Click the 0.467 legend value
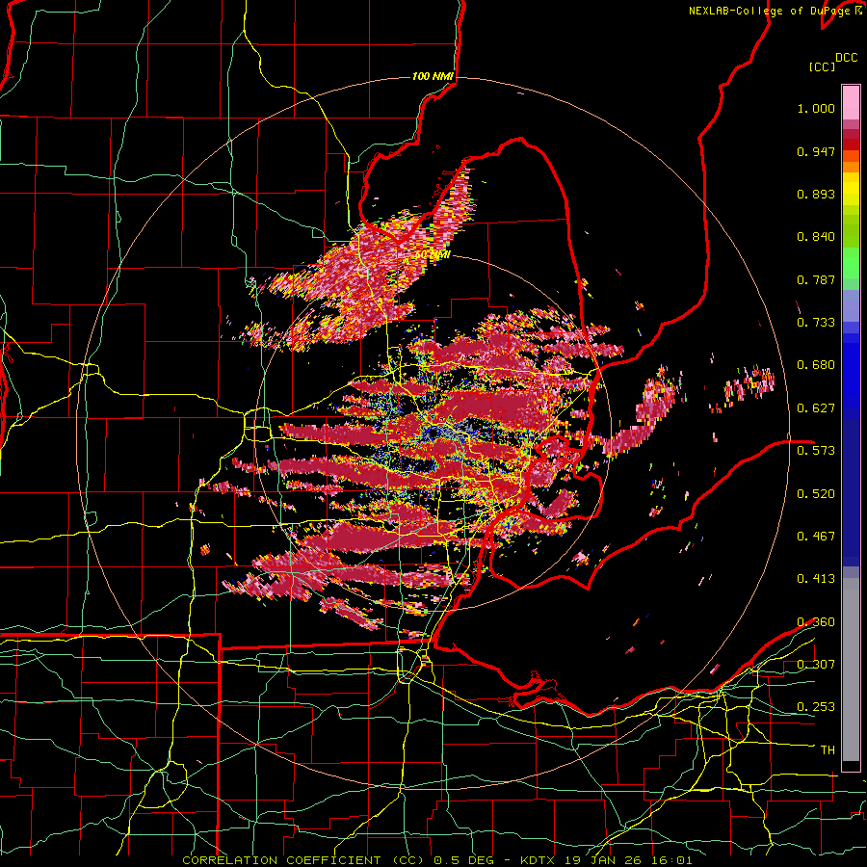 [x=816, y=536]
